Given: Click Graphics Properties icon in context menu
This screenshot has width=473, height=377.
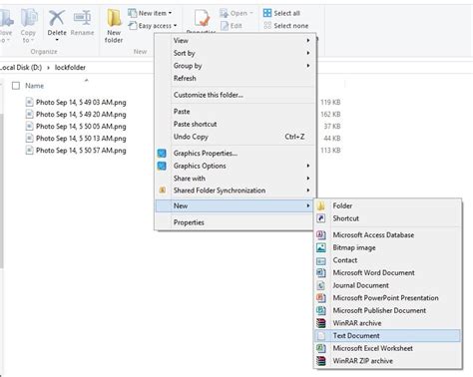Looking at the screenshot, I should pos(162,154).
